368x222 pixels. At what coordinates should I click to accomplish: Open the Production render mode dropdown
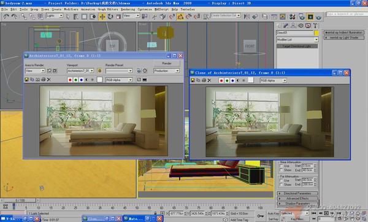(166, 71)
